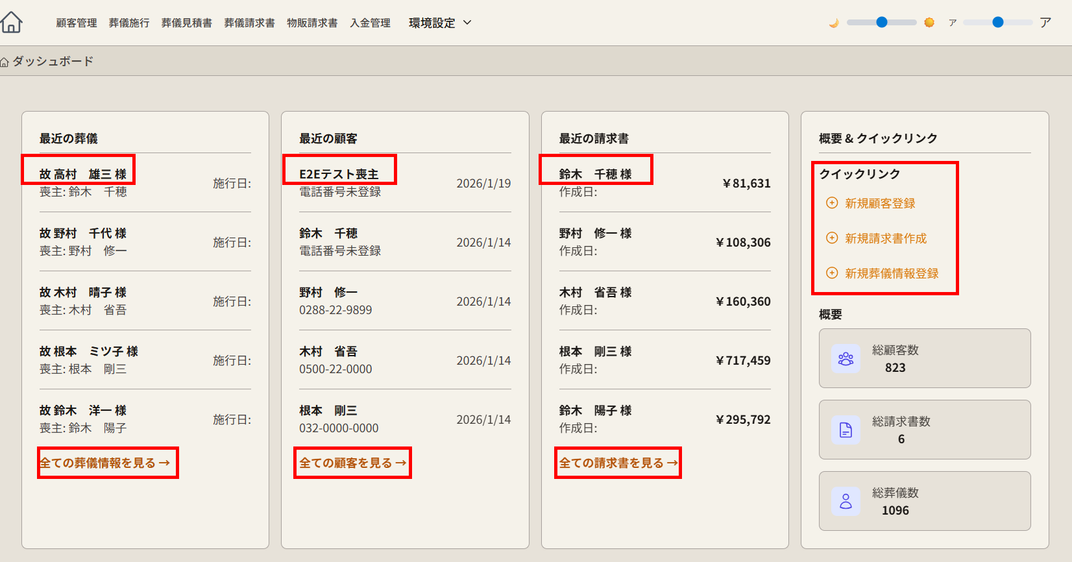Image resolution: width=1072 pixels, height=562 pixels.
Task: Expand the 環境設定 dropdown menu
Action: (440, 23)
